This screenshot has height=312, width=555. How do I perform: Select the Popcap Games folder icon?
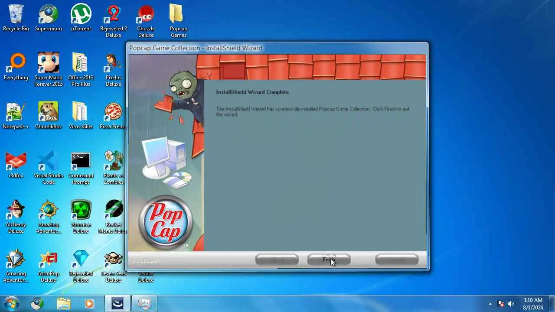(x=179, y=21)
